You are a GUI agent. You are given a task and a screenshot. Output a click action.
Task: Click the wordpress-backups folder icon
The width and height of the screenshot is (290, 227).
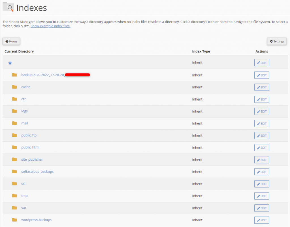pos(14,220)
